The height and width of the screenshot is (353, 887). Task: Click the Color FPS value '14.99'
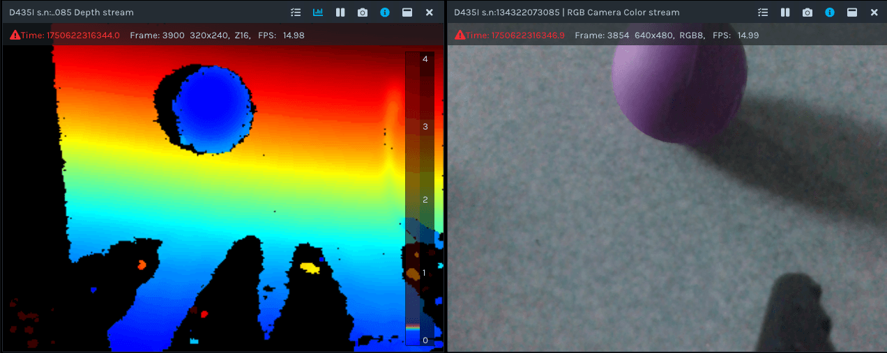tap(748, 36)
